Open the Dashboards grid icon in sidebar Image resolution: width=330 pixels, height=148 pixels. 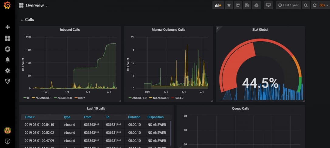coord(8,38)
